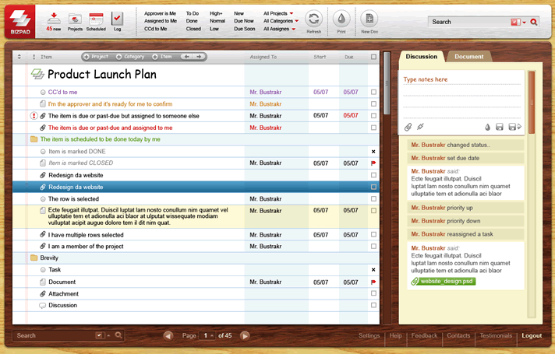This screenshot has width=555, height=354.
Task: Click the save-and-send icon in the notes box
Action: (514, 127)
